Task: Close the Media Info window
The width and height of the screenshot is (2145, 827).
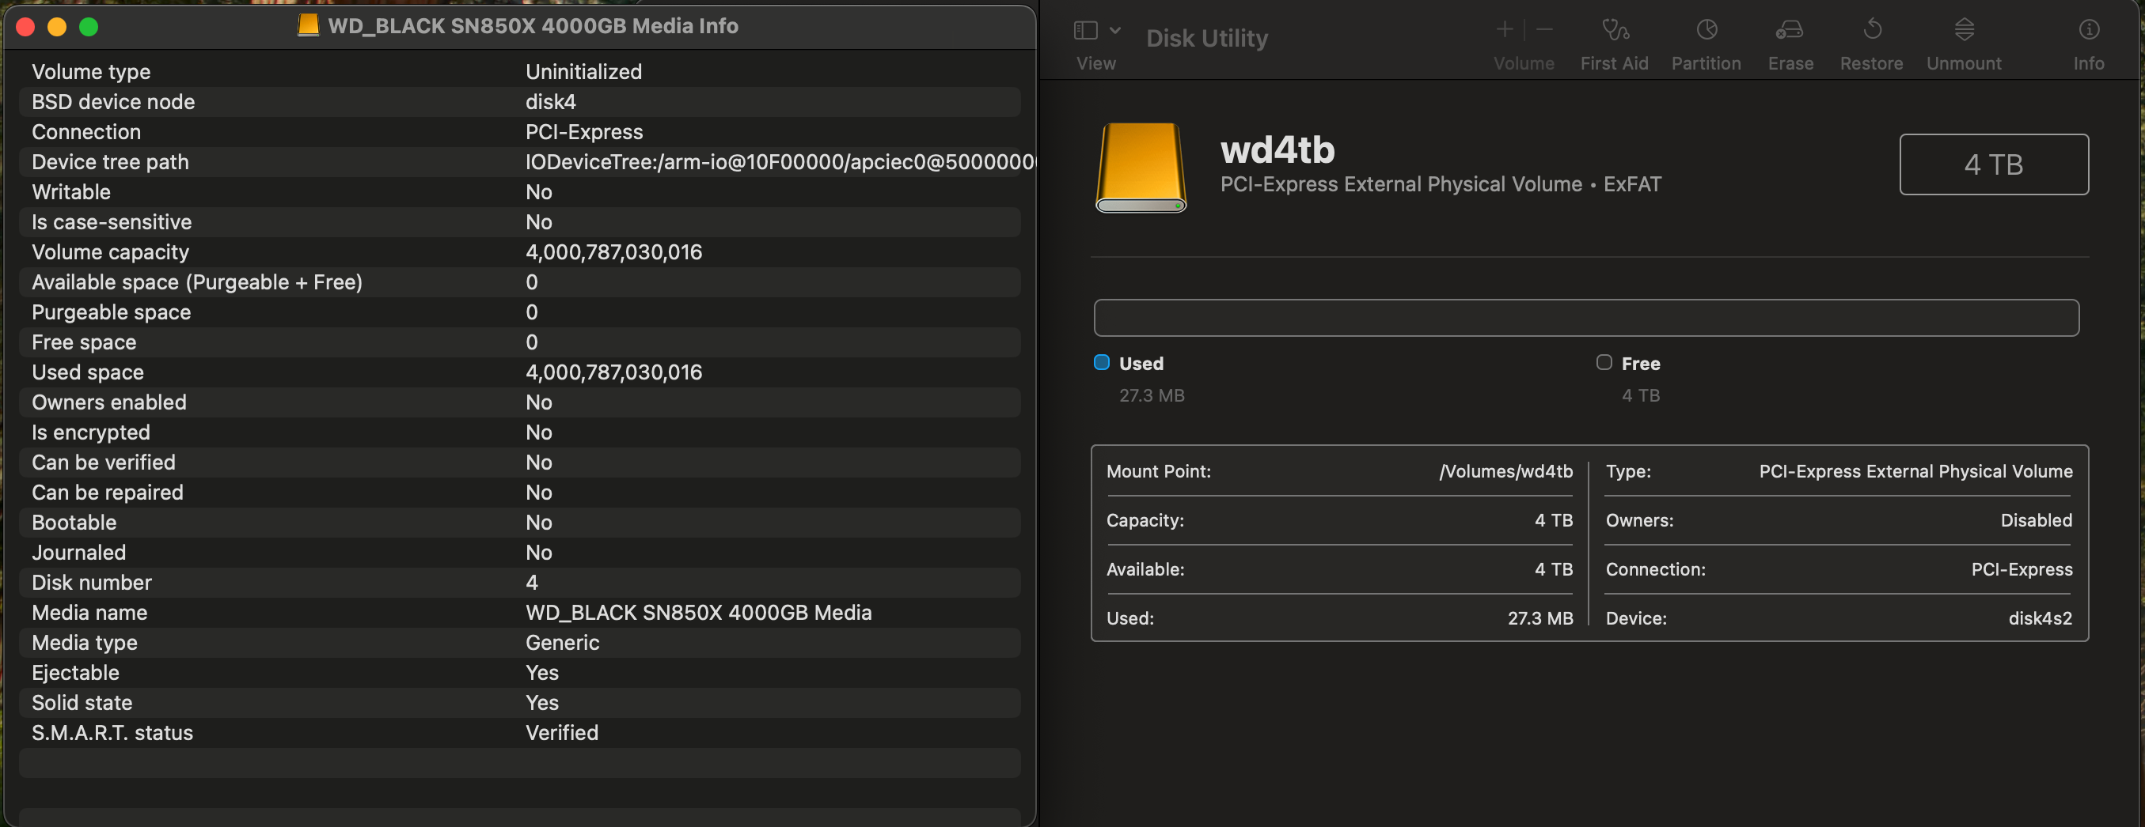Action: pyautogui.click(x=26, y=28)
